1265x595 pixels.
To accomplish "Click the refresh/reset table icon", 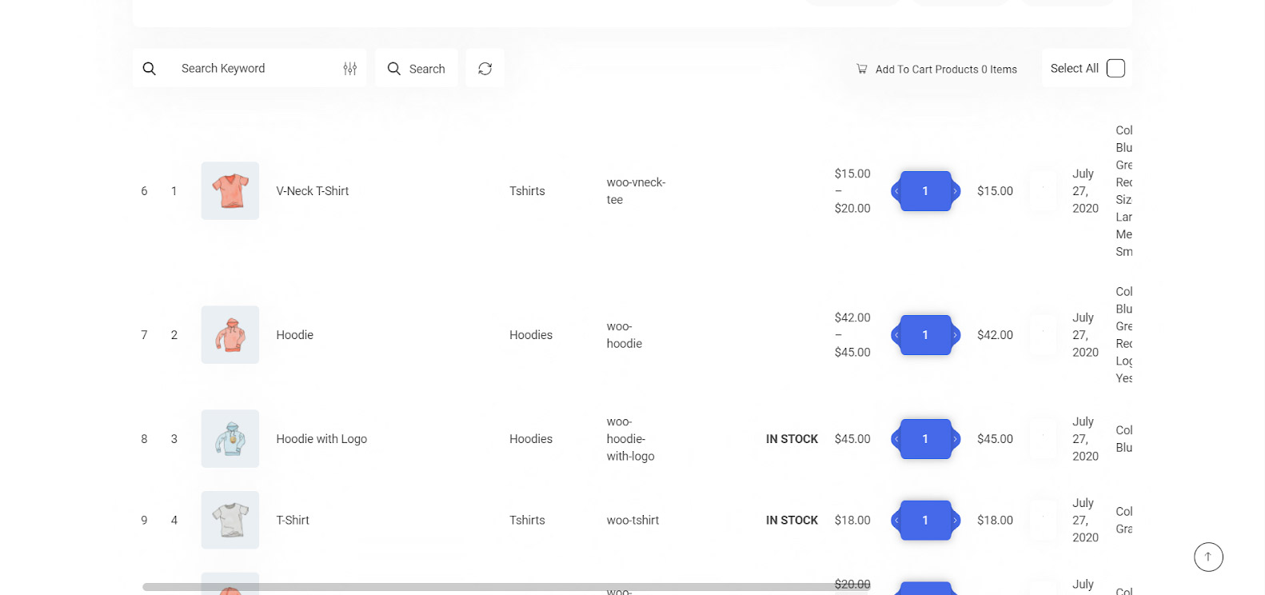I will coord(485,69).
